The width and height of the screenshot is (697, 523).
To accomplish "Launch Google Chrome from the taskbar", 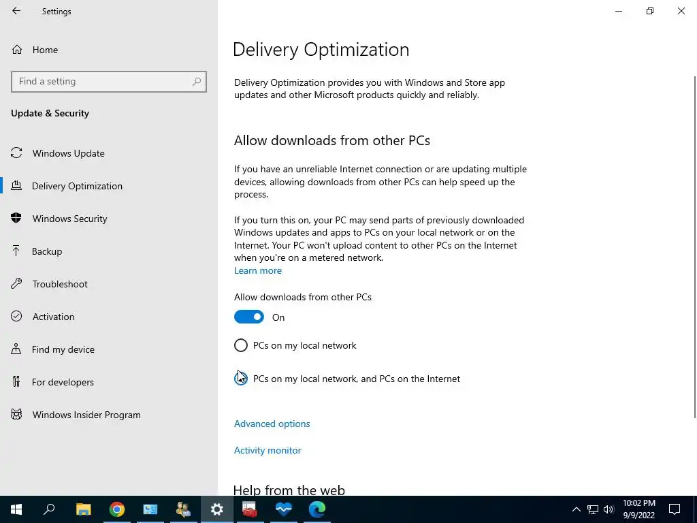I will tap(117, 509).
